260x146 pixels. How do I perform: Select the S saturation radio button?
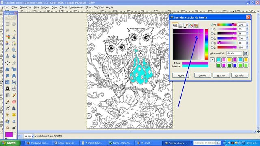pos(212,29)
